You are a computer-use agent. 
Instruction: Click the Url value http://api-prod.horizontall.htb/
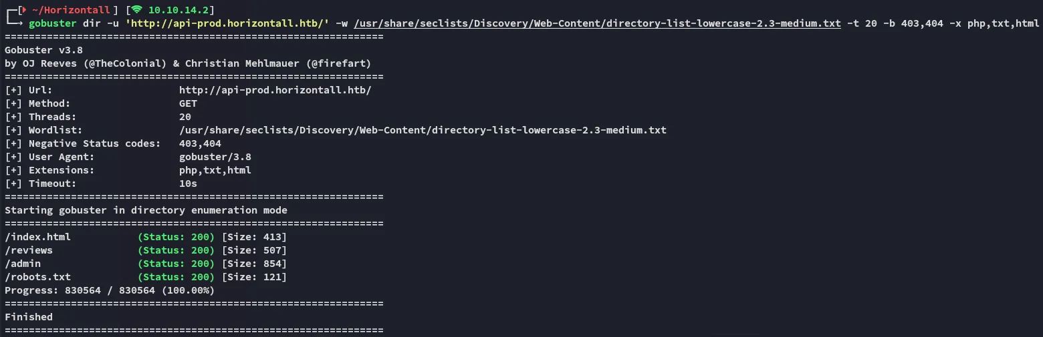(275, 90)
